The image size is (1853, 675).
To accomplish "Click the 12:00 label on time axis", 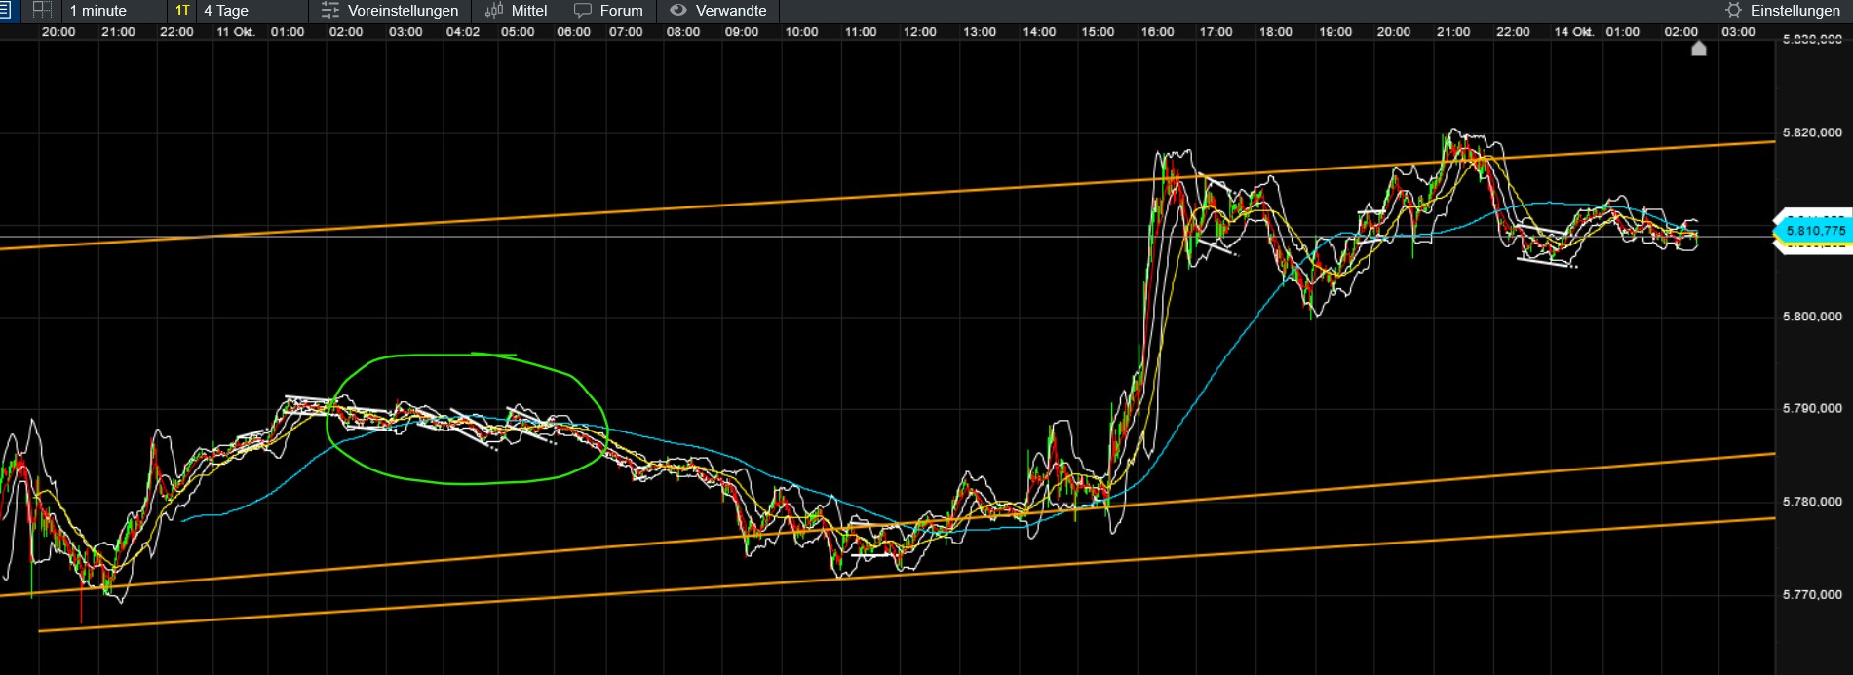I will pyautogui.click(x=919, y=32).
